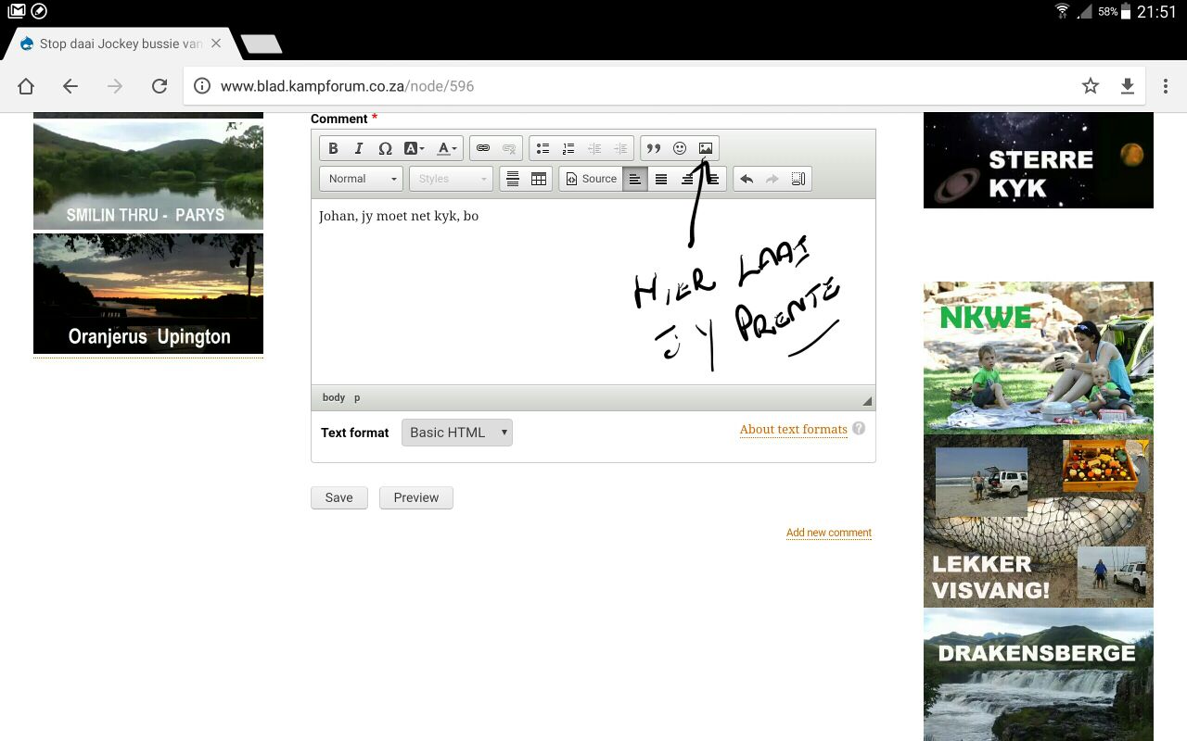Select the Stop daai Jockey bussie browser tab
The image size is (1187, 741).
(121, 44)
